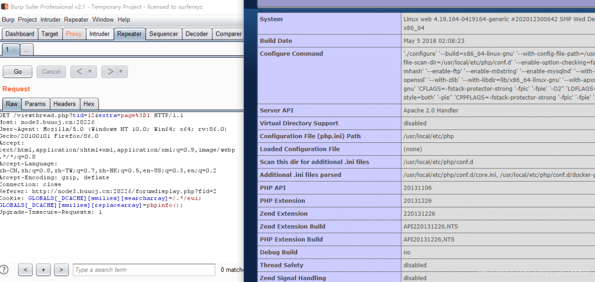The height and width of the screenshot is (282, 595).
Task: Open search help with the question mark icon
Action: coord(4,269)
